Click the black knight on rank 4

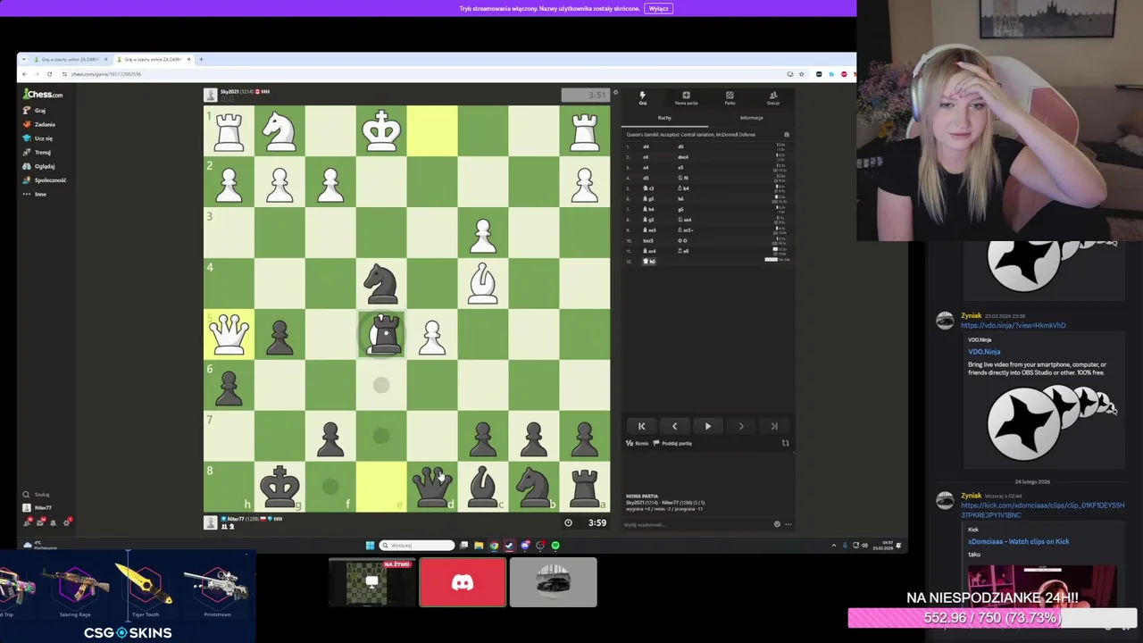(x=381, y=283)
